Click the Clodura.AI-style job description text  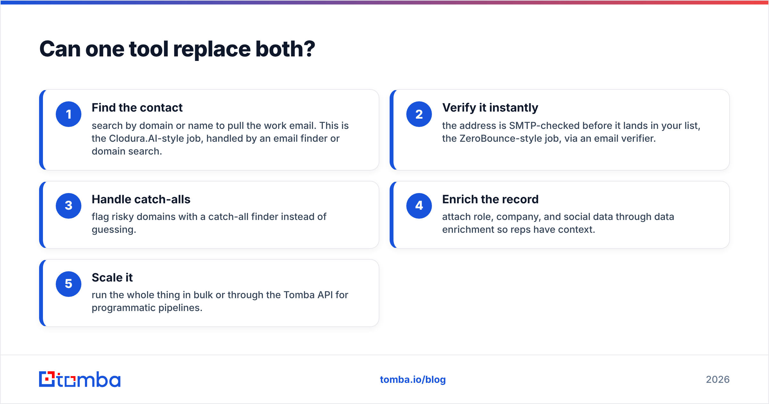220,138
